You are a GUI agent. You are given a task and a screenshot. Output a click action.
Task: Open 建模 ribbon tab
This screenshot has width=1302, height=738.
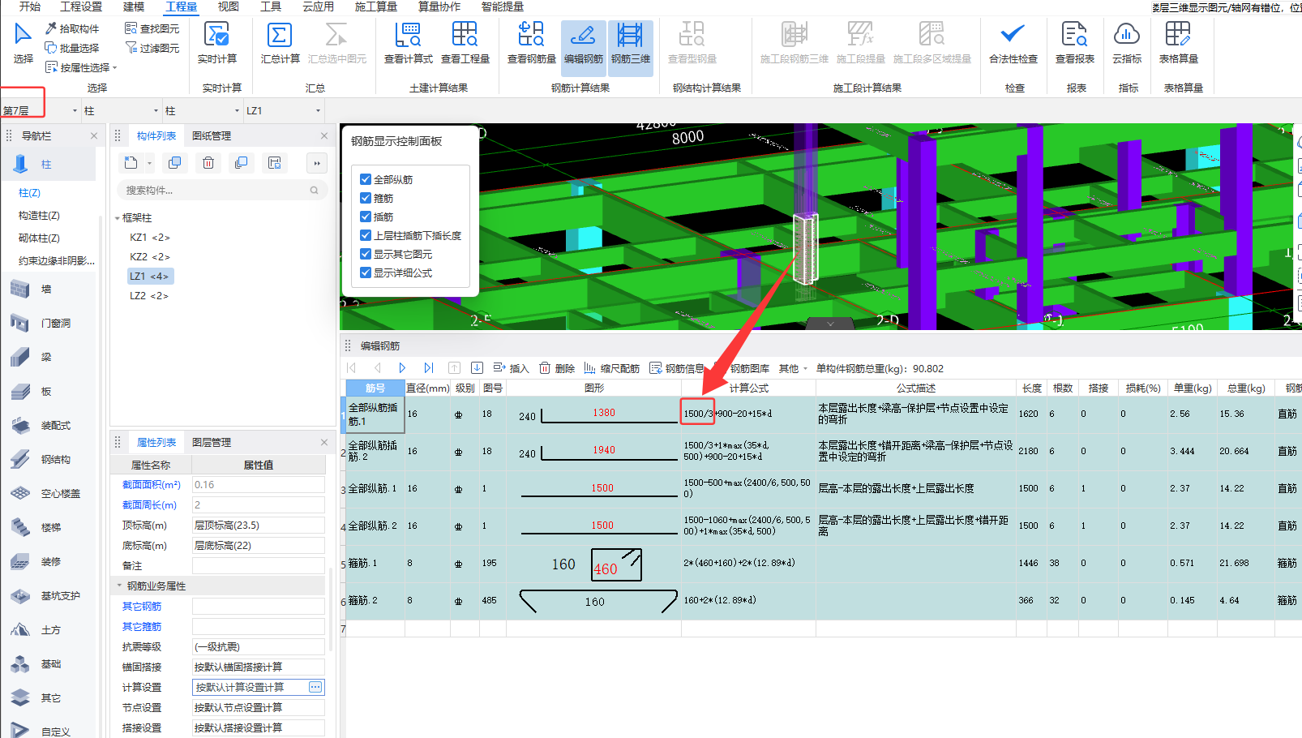(x=134, y=6)
